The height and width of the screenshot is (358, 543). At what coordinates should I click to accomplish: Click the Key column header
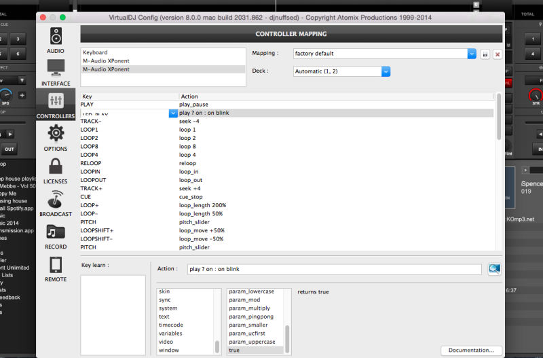tap(130, 96)
